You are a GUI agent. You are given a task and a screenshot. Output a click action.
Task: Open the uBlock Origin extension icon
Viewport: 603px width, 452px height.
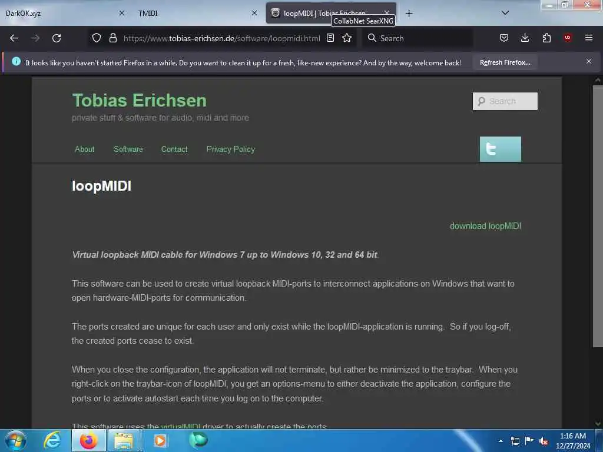pyautogui.click(x=568, y=38)
